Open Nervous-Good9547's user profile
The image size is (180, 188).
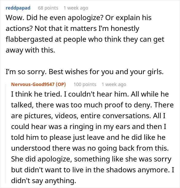pyautogui.click(x=33, y=84)
